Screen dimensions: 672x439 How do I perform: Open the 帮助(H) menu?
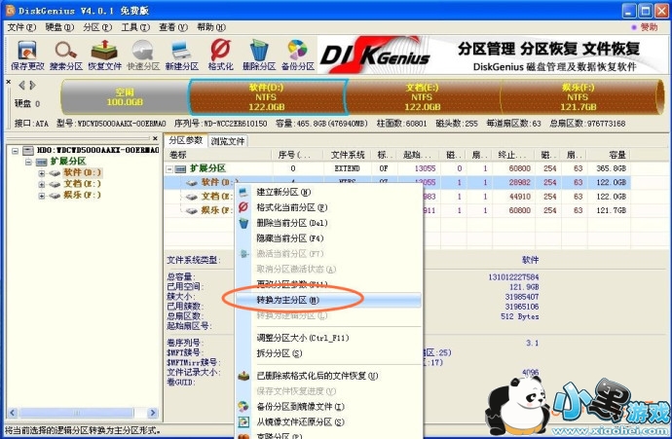point(211,27)
